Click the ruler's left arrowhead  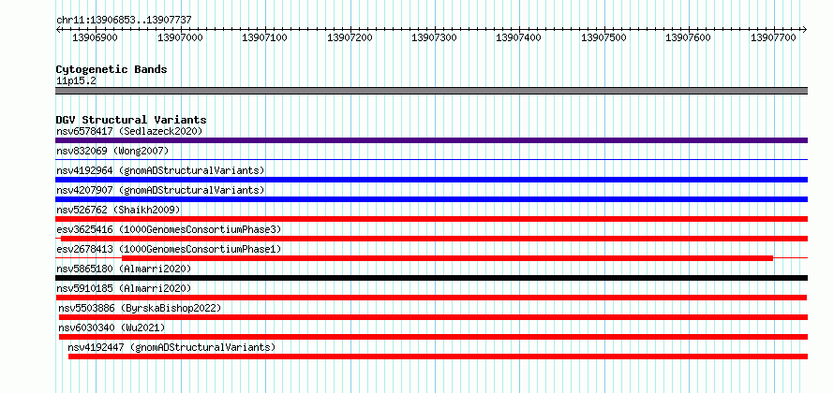[58, 29]
